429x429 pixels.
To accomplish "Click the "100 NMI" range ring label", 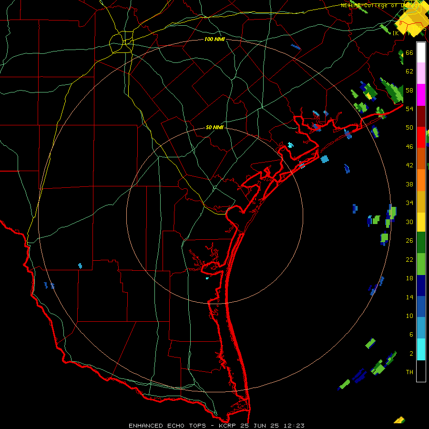I will click(x=214, y=40).
